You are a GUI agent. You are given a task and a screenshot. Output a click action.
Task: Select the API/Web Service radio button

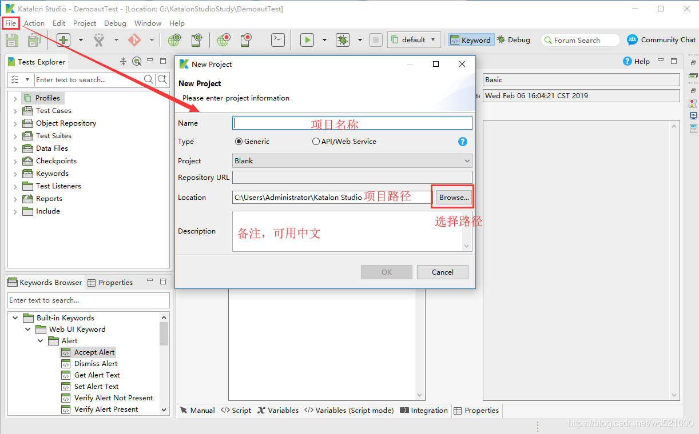point(316,142)
